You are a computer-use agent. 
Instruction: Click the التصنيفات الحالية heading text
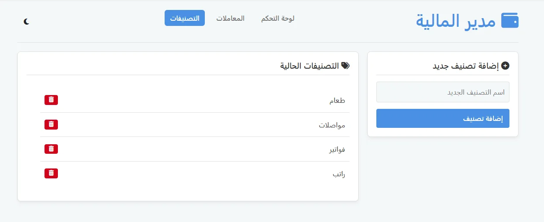pyautogui.click(x=309, y=66)
